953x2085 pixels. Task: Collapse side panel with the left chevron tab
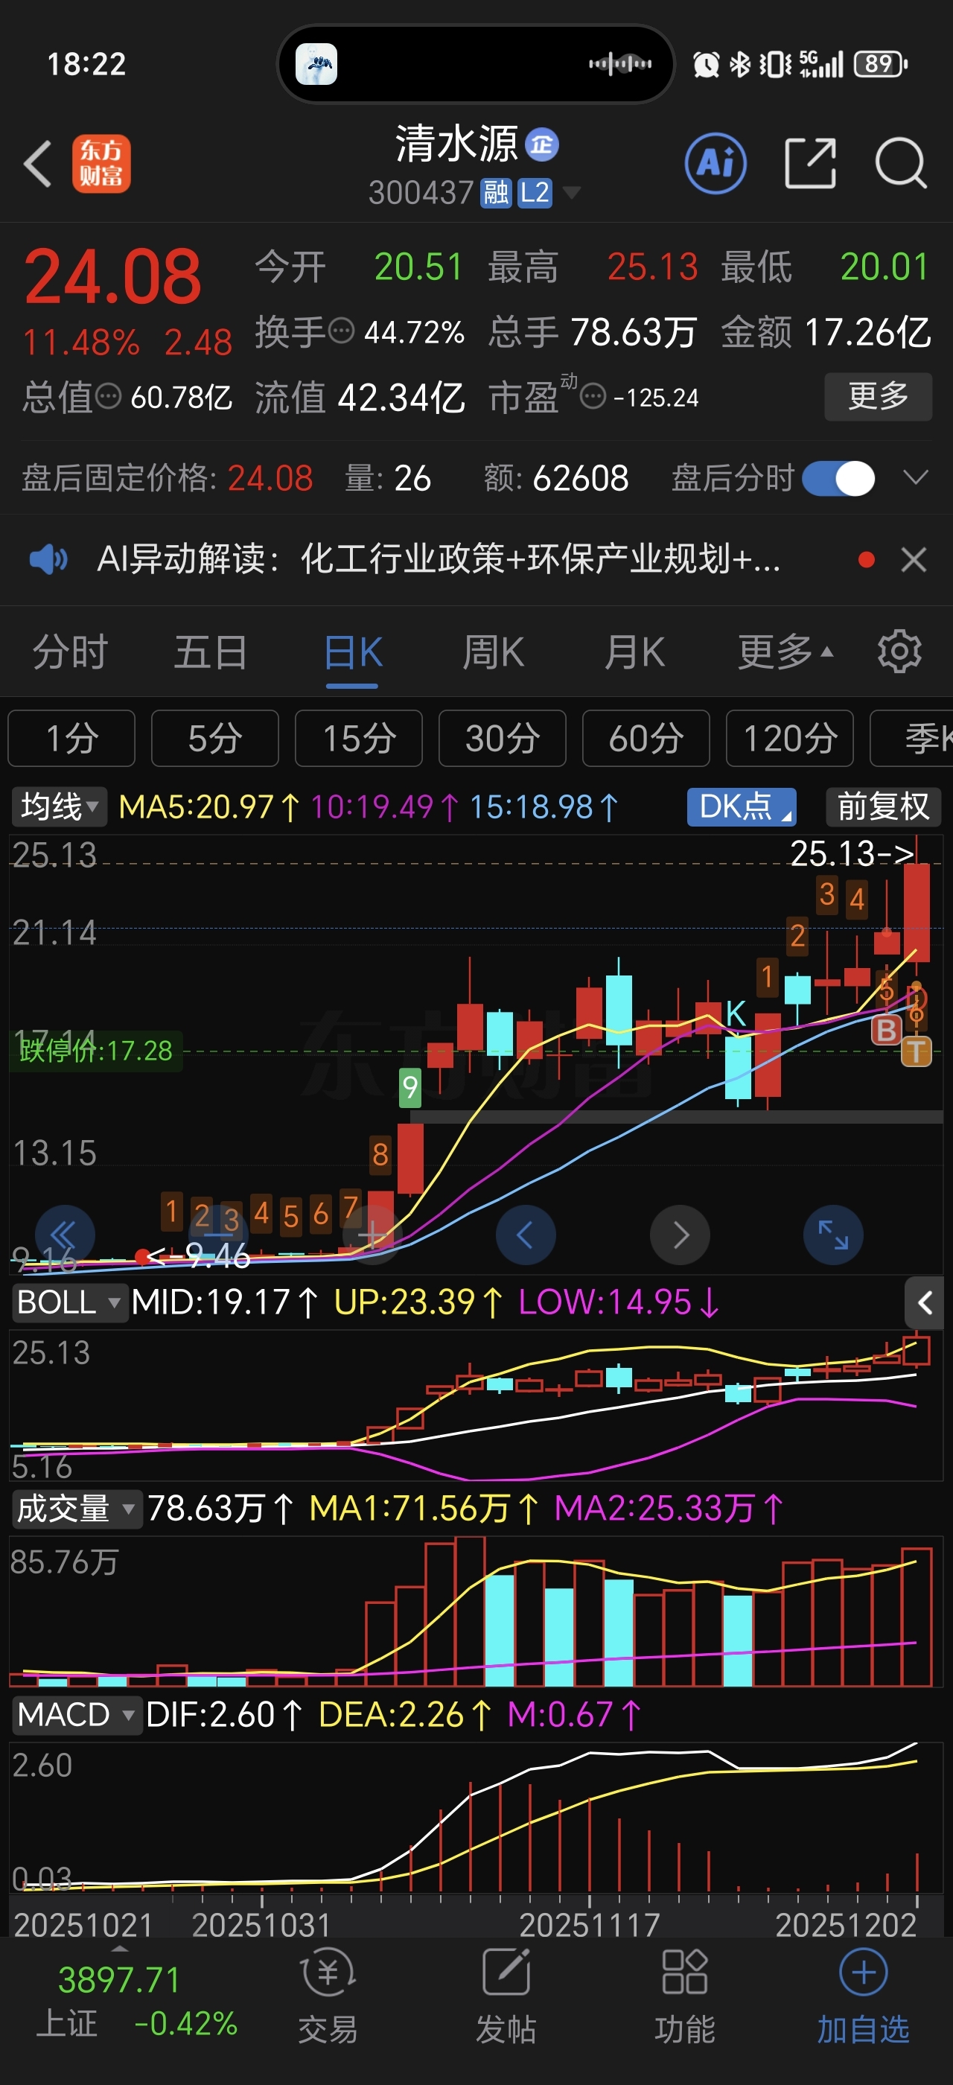tap(925, 1302)
